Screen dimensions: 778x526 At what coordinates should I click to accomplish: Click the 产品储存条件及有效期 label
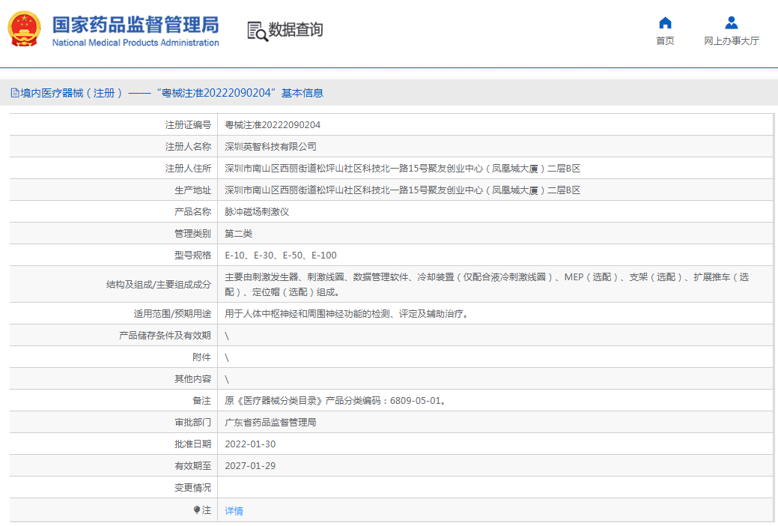tap(165, 335)
